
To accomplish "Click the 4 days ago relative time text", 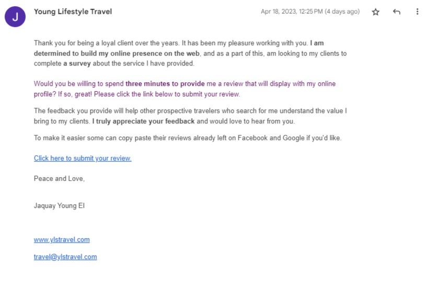I will click(x=342, y=11).
